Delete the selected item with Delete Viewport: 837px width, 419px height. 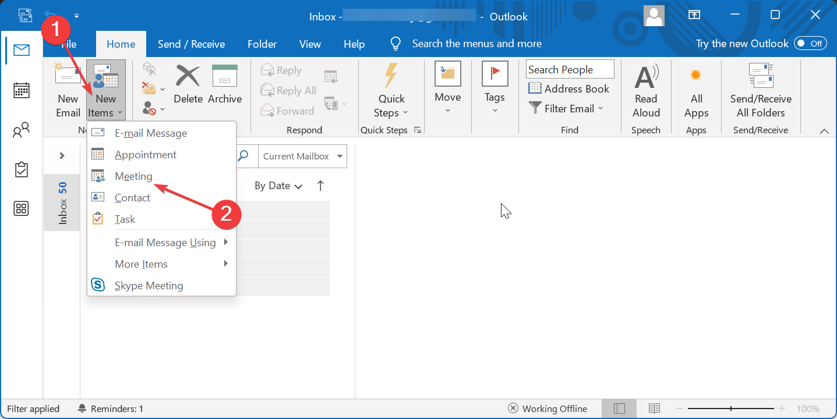click(x=188, y=84)
